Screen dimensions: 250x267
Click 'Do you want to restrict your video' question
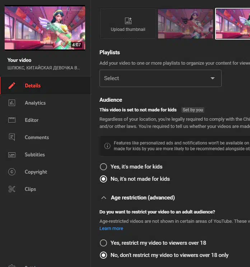tap(157, 212)
